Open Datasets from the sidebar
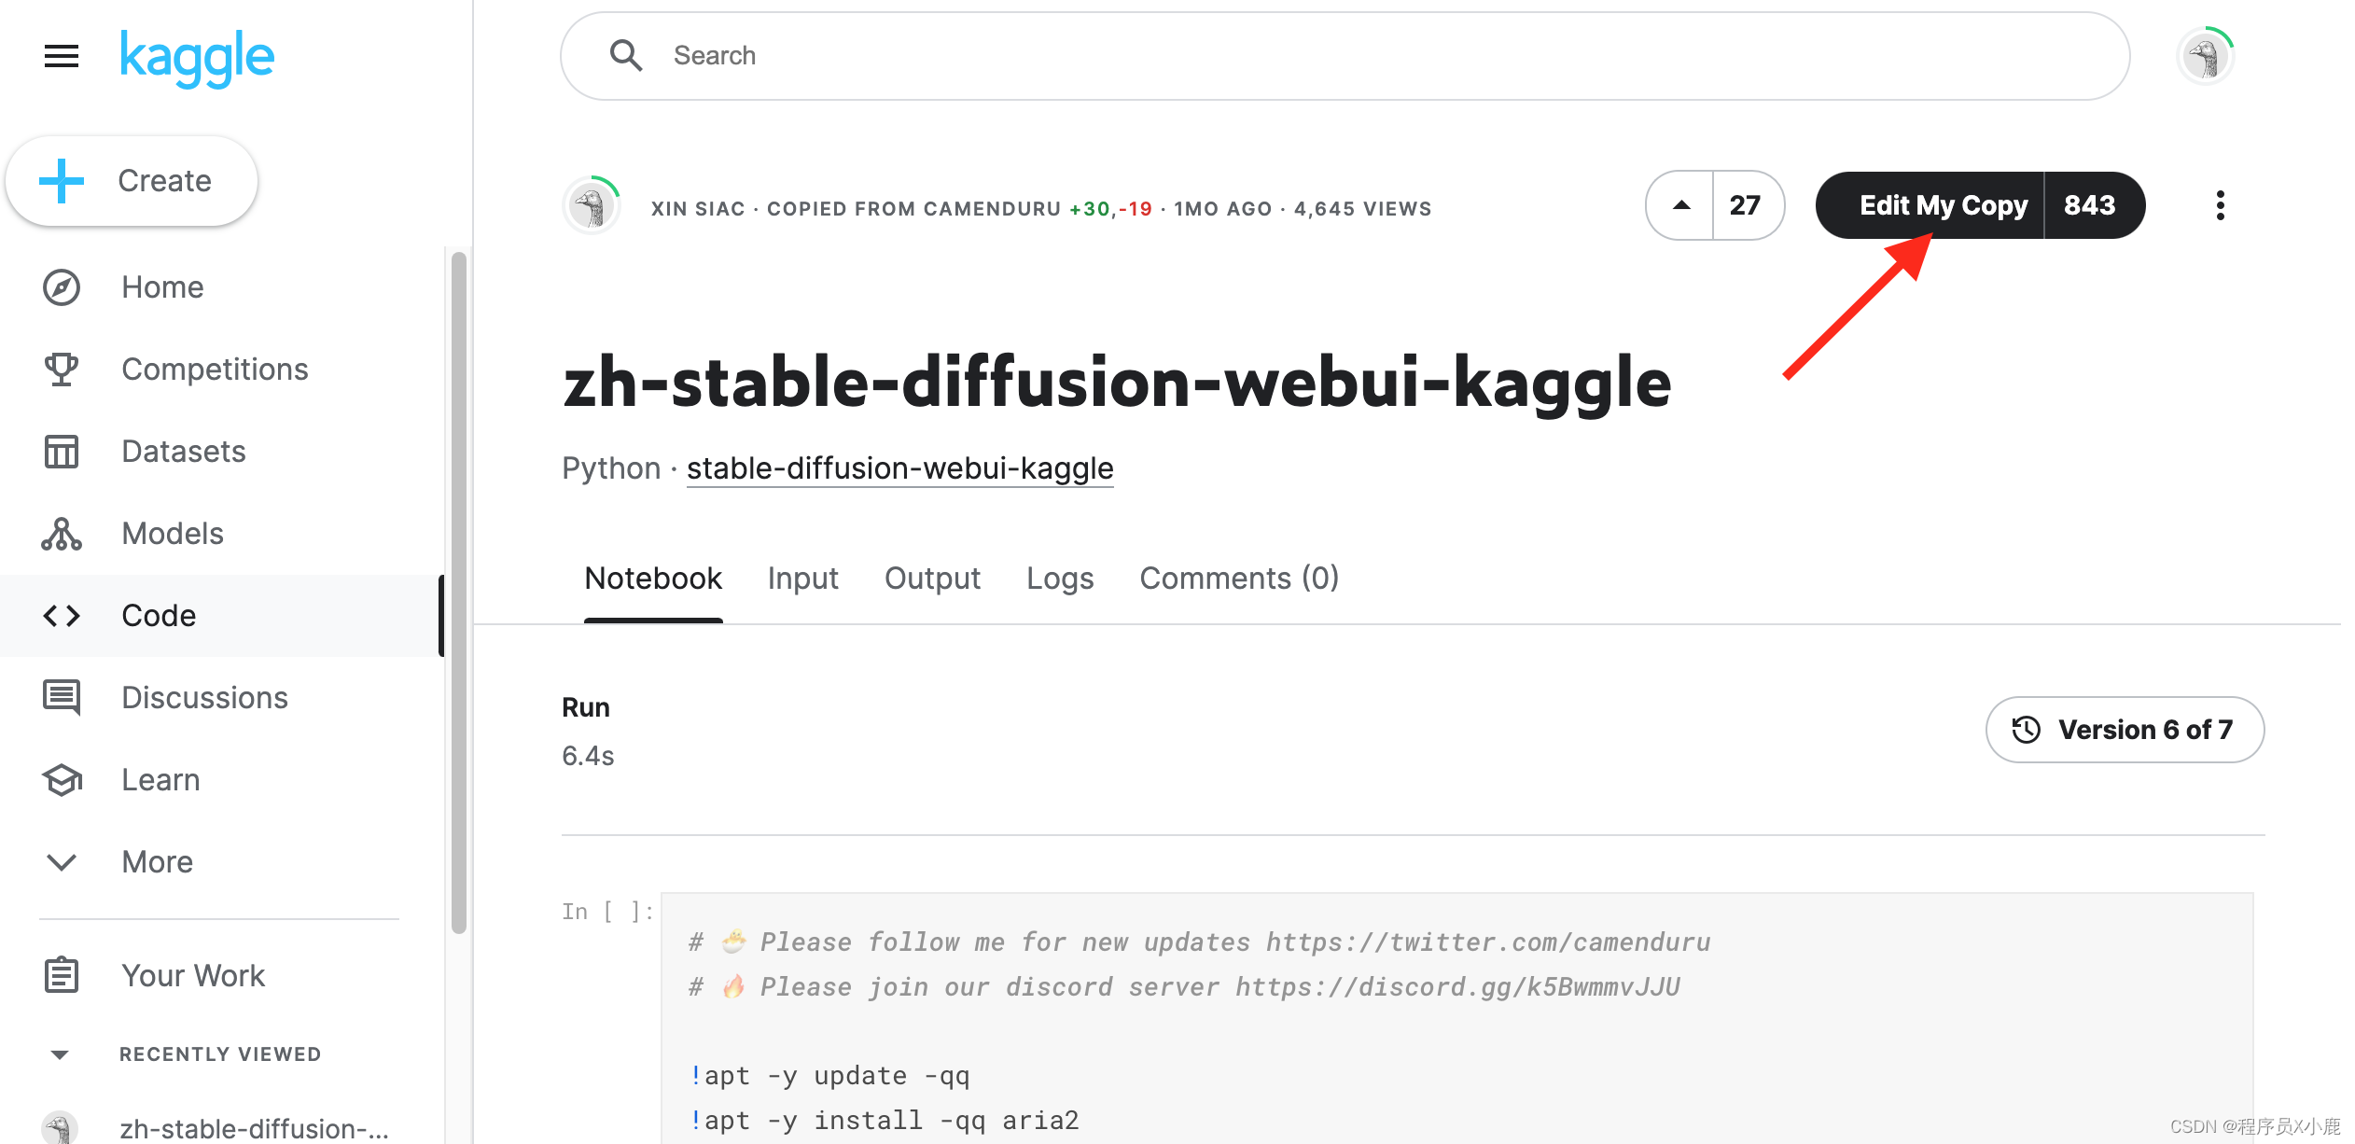The width and height of the screenshot is (2355, 1144). click(183, 451)
